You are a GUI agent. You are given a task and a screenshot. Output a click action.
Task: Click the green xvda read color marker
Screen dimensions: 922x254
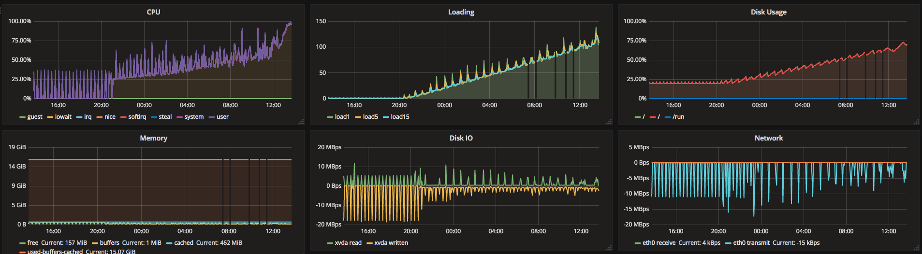[330, 243]
